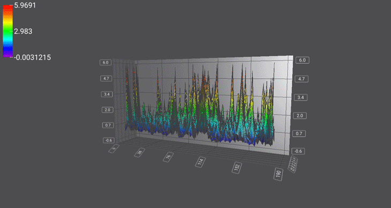Click the X axis label 76

[x=168, y=157]
